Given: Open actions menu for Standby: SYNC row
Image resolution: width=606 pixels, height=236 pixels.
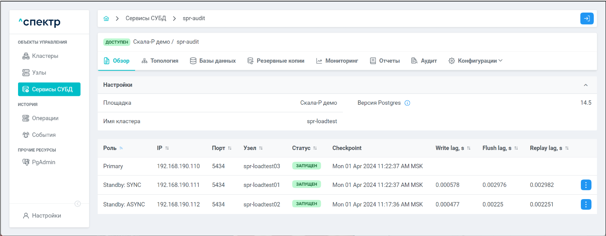Looking at the screenshot, I should (586, 185).
